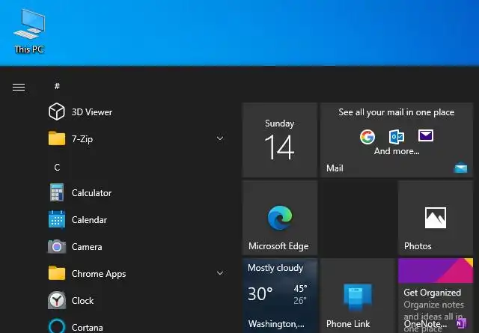
Task: Open the Mostly cloudy weather tile
Action: tap(280, 296)
